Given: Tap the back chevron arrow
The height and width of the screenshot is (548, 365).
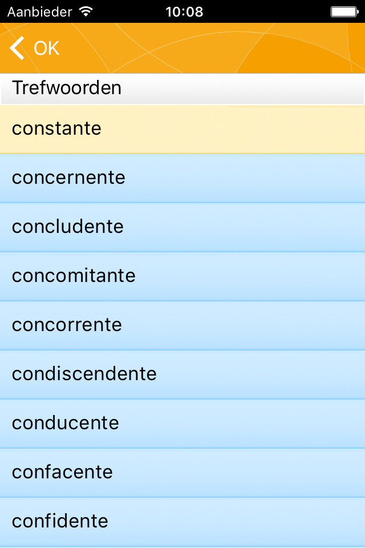Looking at the screenshot, I should click(17, 49).
